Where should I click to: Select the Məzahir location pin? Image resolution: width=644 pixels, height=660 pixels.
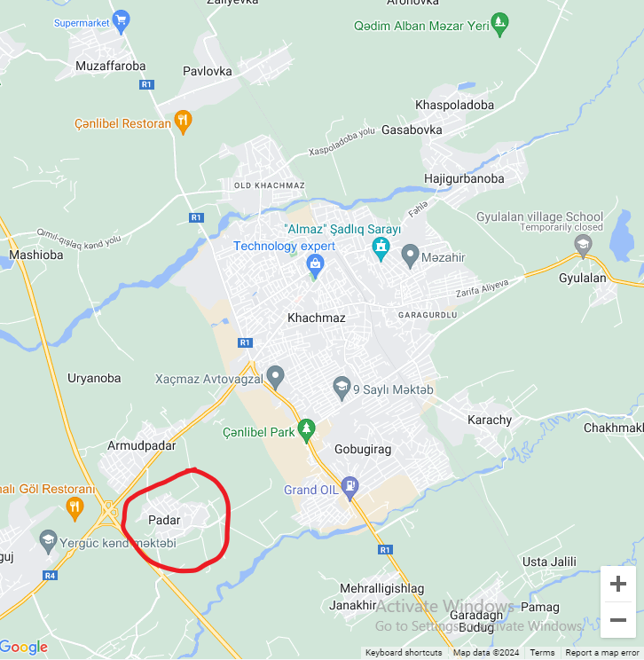pyautogui.click(x=410, y=255)
